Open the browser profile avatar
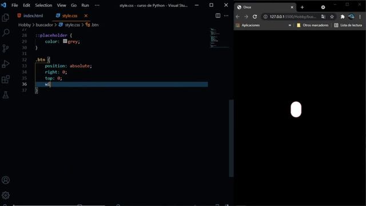 pyautogui.click(x=351, y=17)
